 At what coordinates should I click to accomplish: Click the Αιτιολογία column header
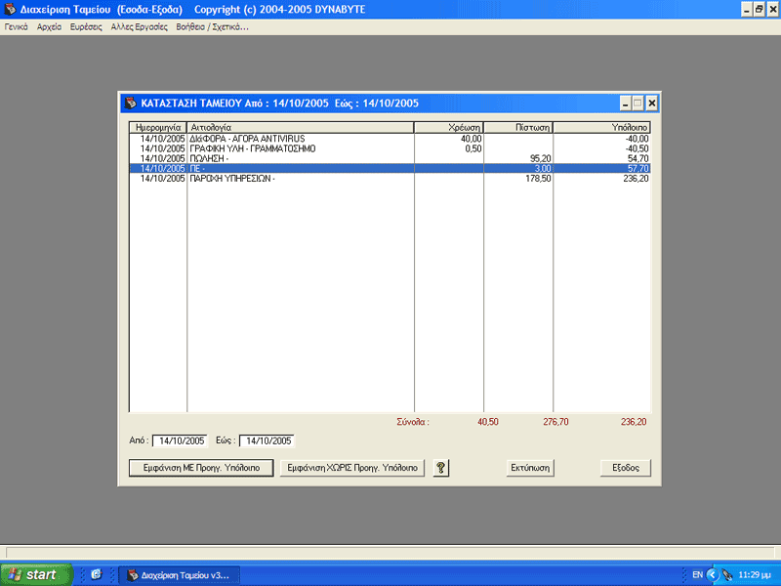[301, 128]
